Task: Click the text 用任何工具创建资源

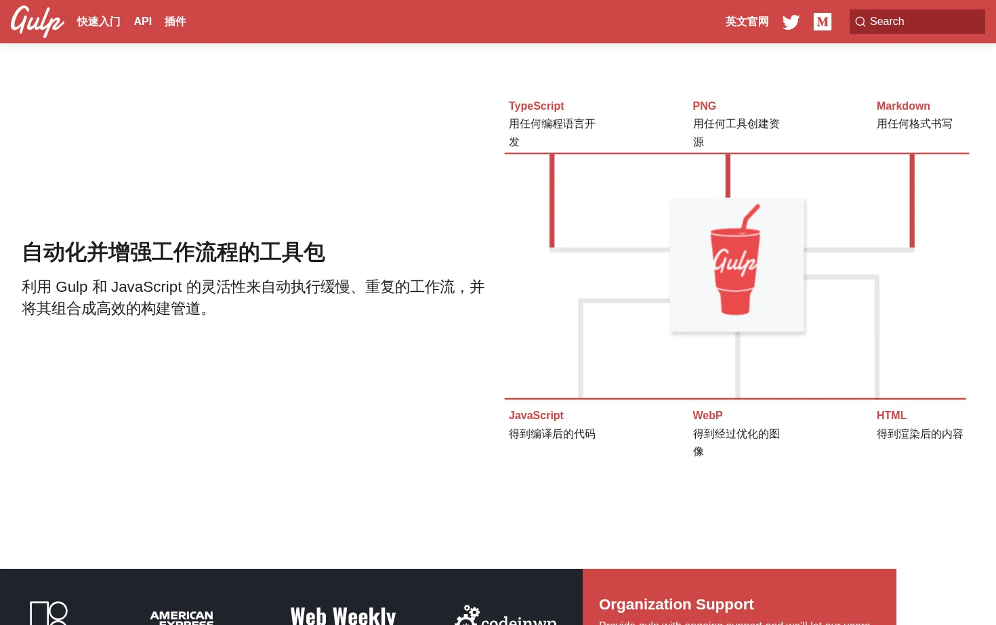Action: coord(736,133)
